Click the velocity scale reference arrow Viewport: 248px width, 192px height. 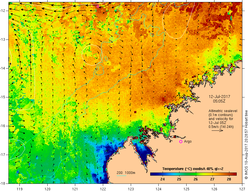pyautogui.click(x=218, y=130)
